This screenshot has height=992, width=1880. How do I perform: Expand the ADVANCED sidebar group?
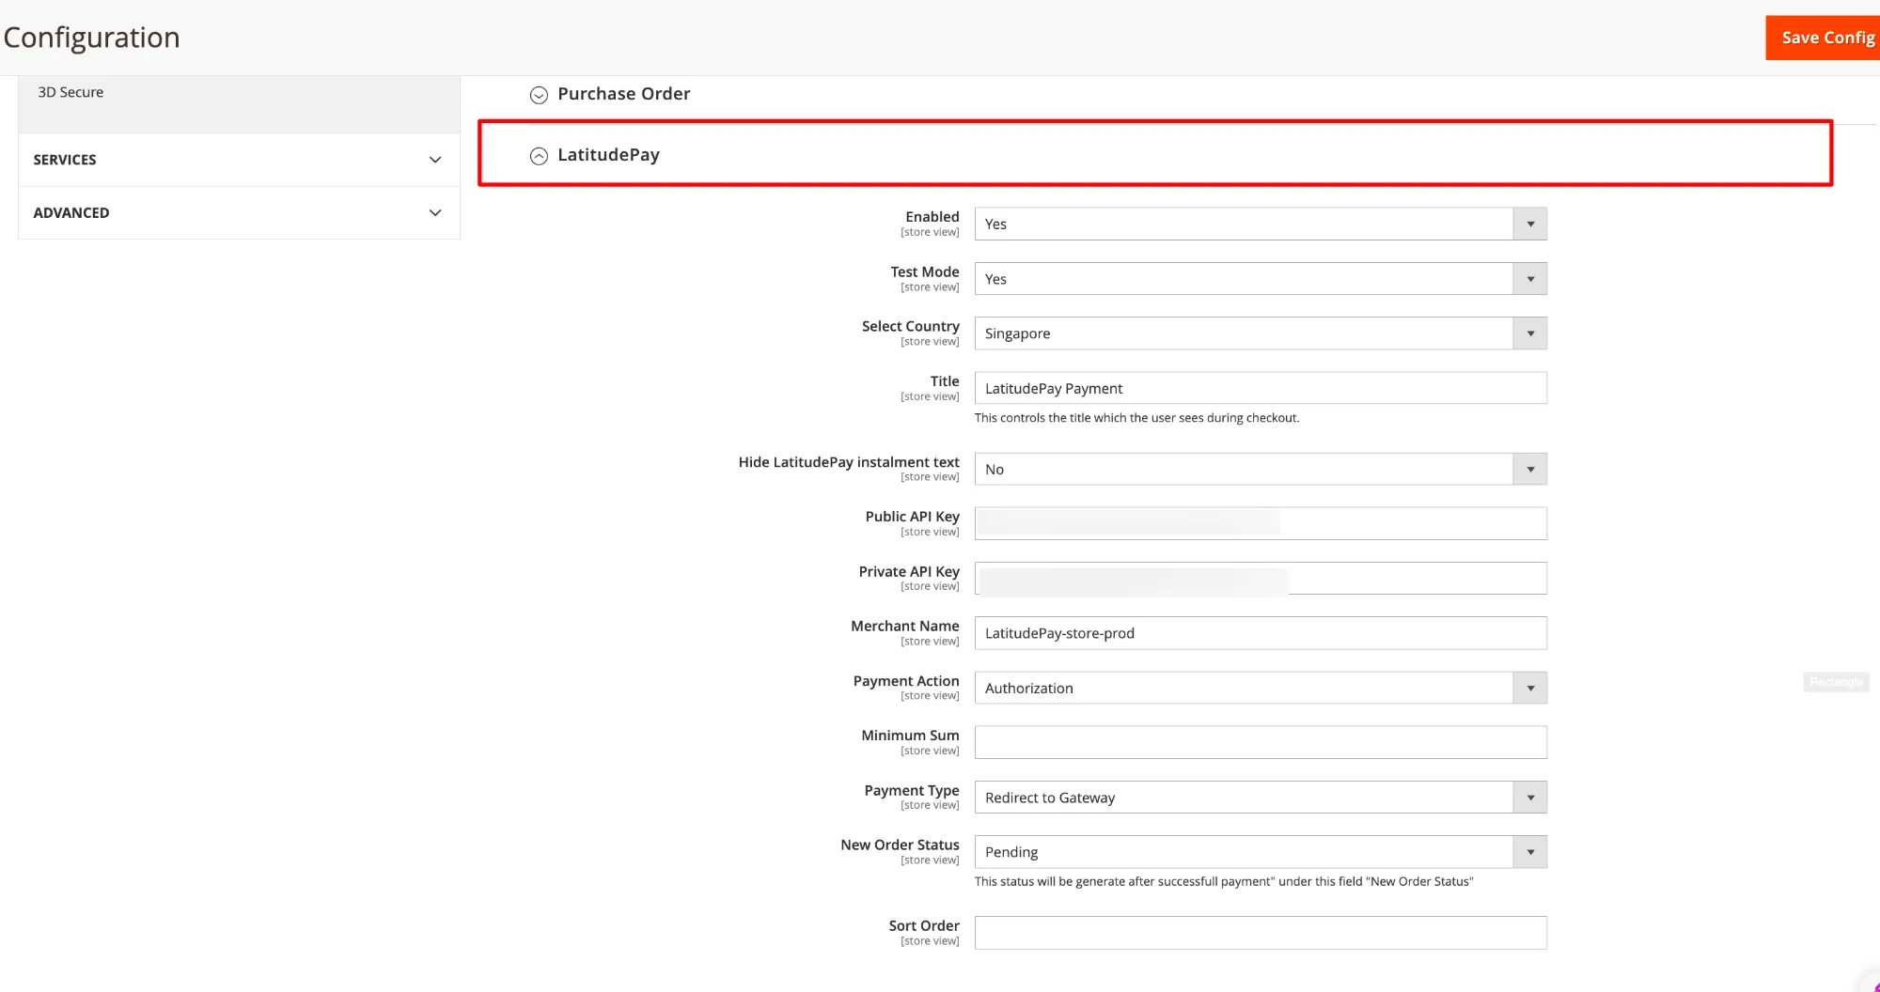coord(239,213)
